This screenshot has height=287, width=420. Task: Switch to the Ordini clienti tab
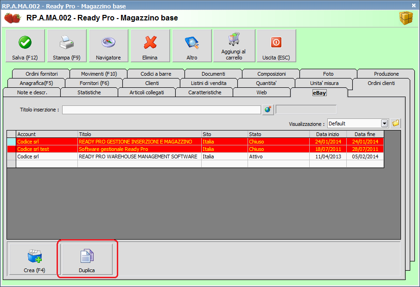(x=381, y=83)
